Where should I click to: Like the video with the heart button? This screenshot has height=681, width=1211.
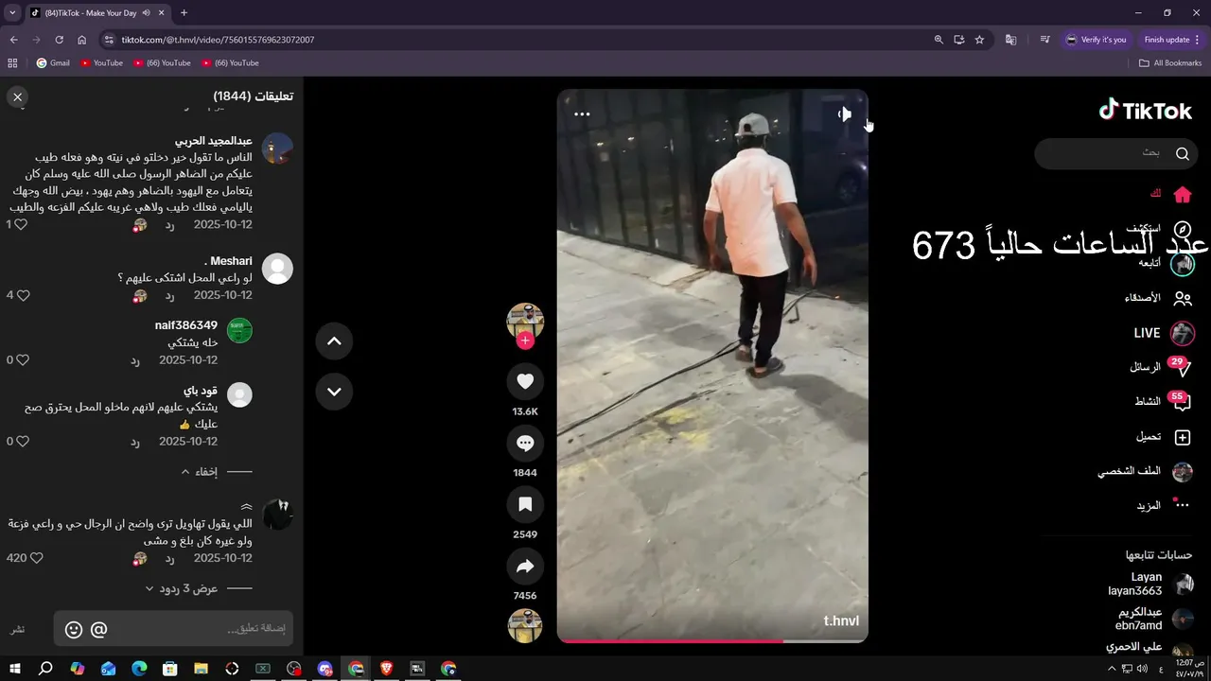coord(525,381)
